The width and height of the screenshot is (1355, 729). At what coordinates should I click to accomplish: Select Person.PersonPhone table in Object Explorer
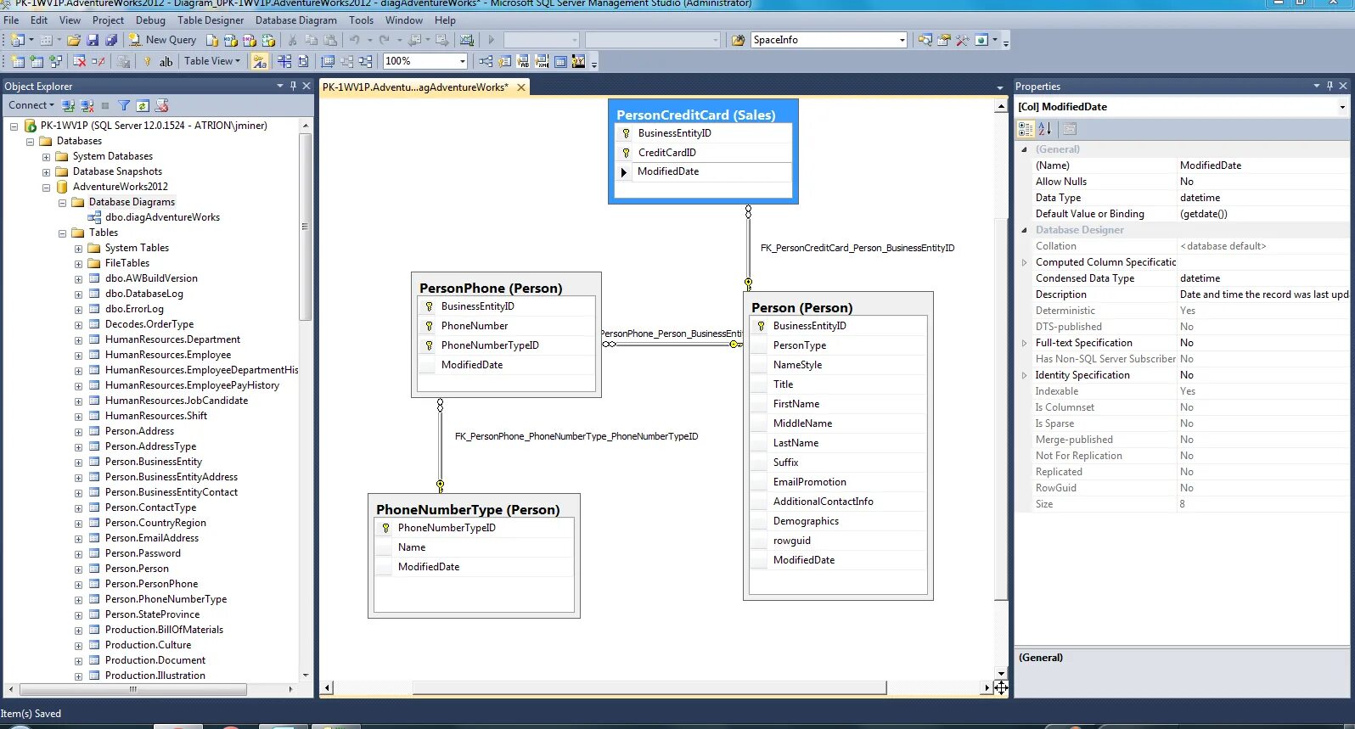(x=151, y=584)
